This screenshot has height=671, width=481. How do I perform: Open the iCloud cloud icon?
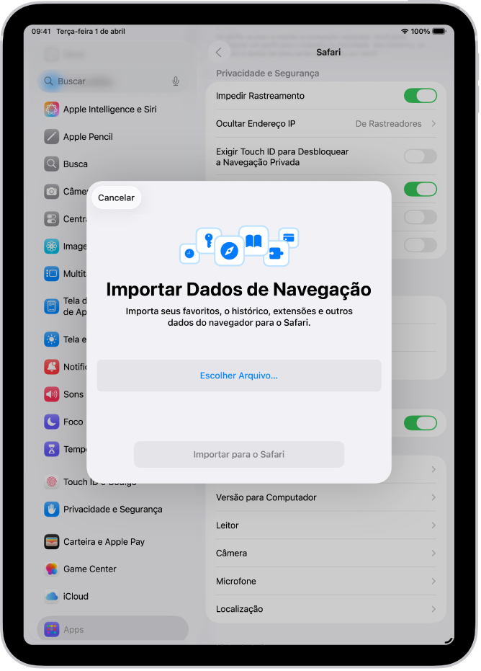click(51, 597)
